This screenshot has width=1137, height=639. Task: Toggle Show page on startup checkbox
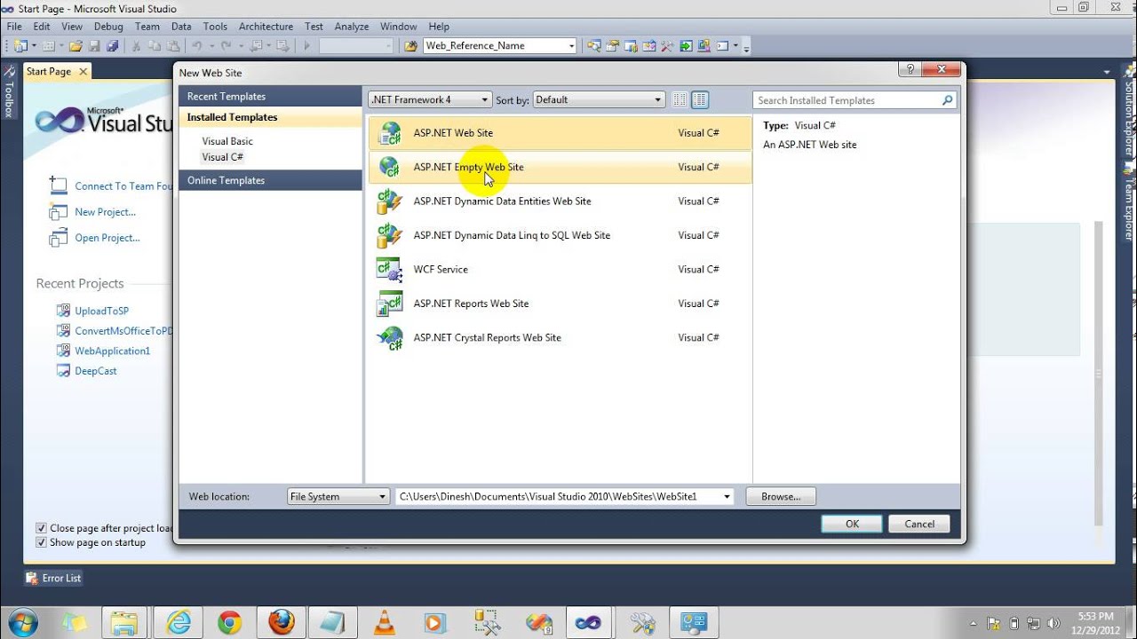(x=41, y=542)
